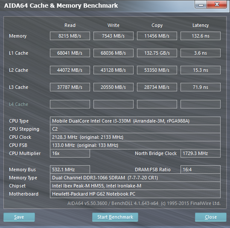Select the Memory Write 7543 MB/s field
230x228 pixels.
(114, 36)
